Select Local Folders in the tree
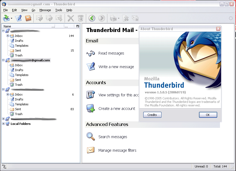This screenshot has width=236, height=171. [20, 124]
